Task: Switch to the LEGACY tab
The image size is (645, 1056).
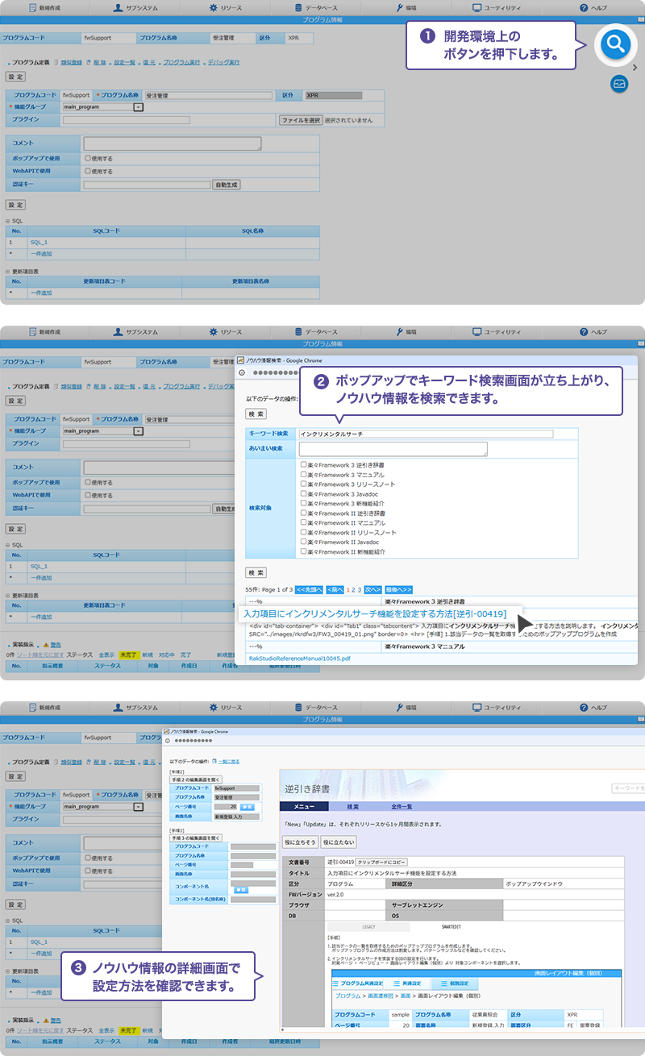Action: 369,927
